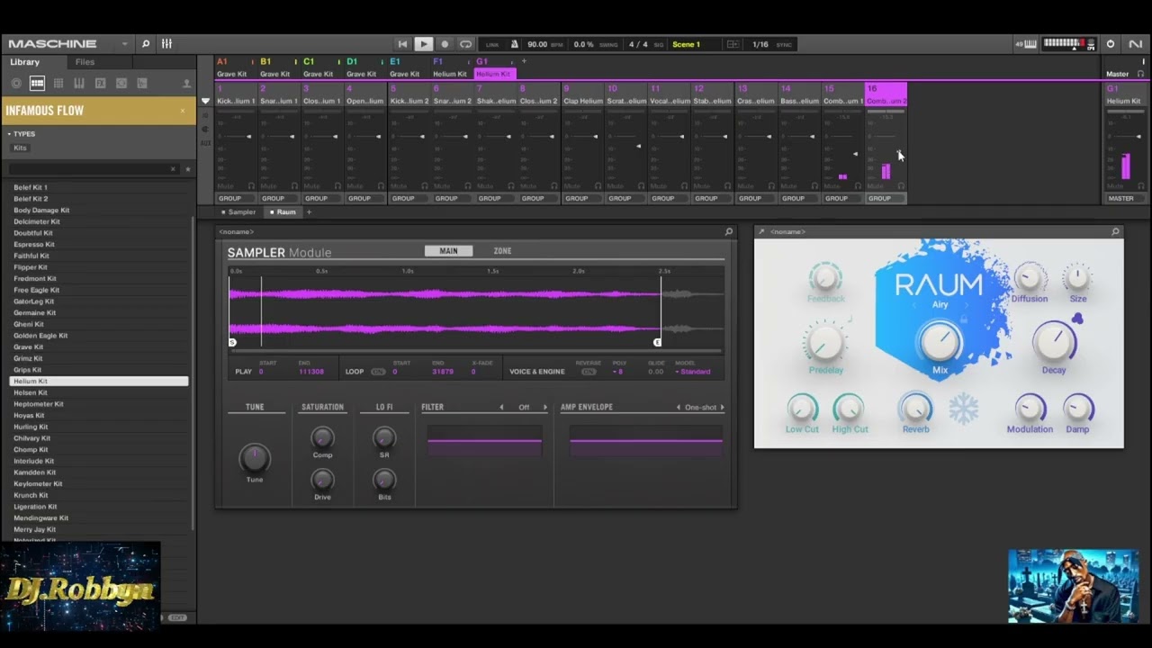Select the Kits type tag
1152x648 pixels.
pos(20,148)
